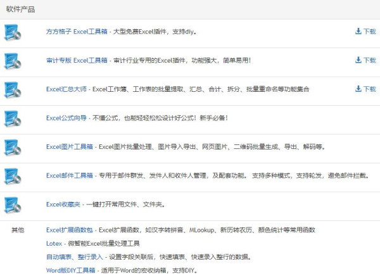This screenshot has height=278, width=380.
Task: Click the software icon beside Excel汇总大师
Action: (13, 90)
